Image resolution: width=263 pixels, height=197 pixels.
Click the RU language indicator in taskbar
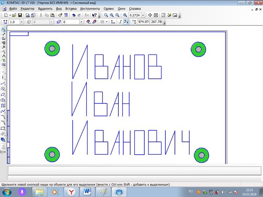click(x=191, y=191)
